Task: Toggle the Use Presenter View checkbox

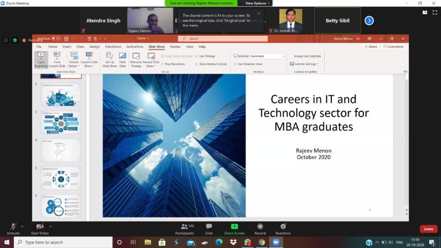Action: pyautogui.click(x=235, y=64)
